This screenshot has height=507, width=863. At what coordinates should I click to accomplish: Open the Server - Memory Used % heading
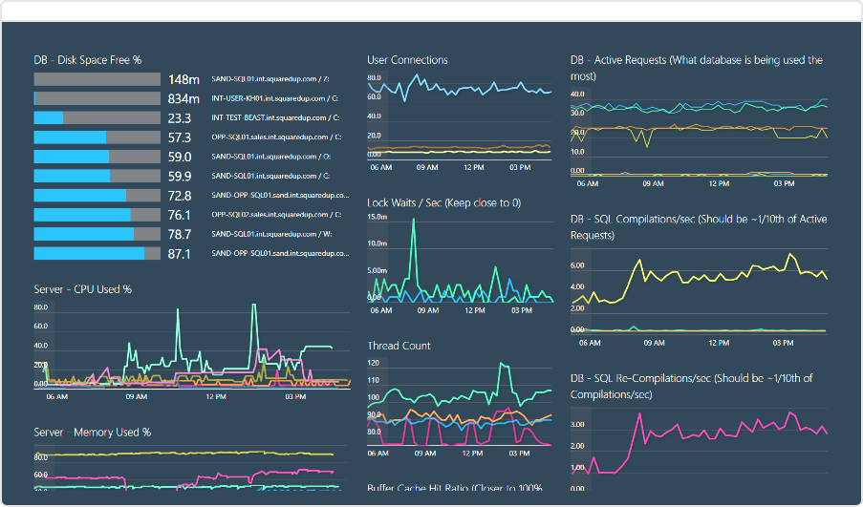[x=92, y=432]
